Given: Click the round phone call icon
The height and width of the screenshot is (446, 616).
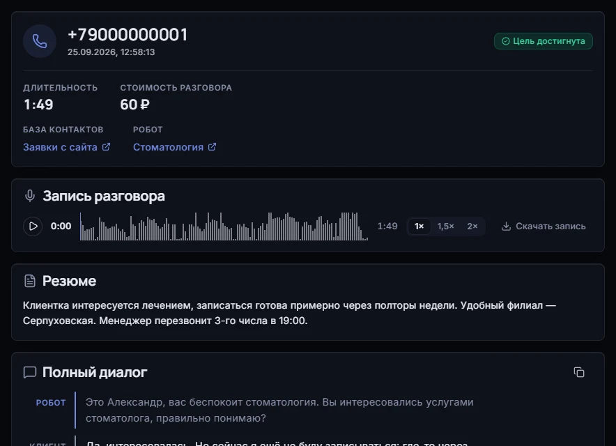Looking at the screenshot, I should (40, 41).
